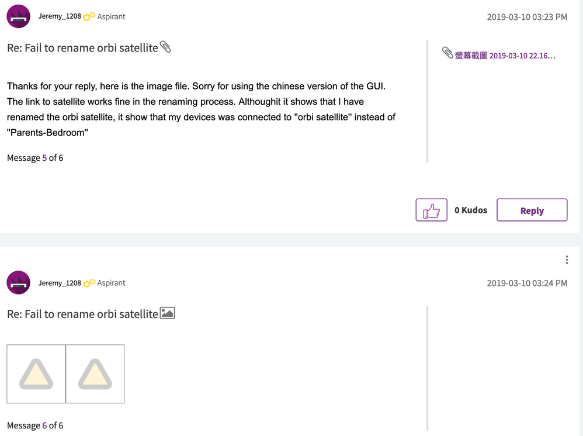Viewport: 583px width, 436px height.
Task: Click the Aspirant rank gear icon in message 6
Action: (89, 283)
